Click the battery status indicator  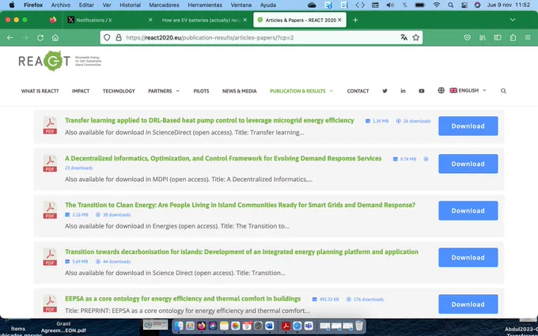420,6
